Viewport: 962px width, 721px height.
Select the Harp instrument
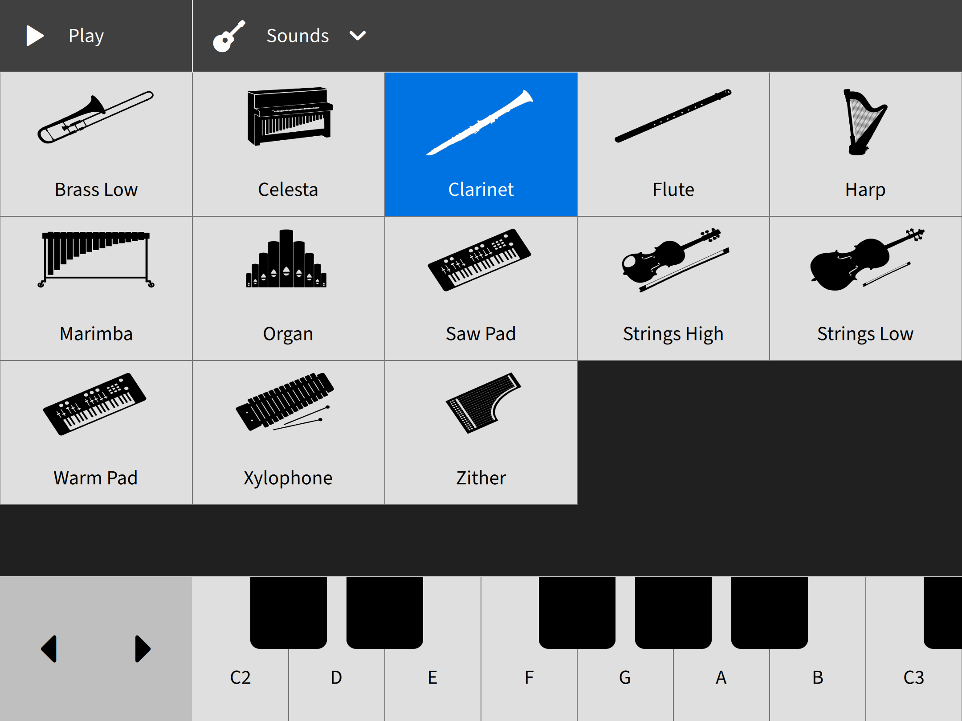(865, 144)
